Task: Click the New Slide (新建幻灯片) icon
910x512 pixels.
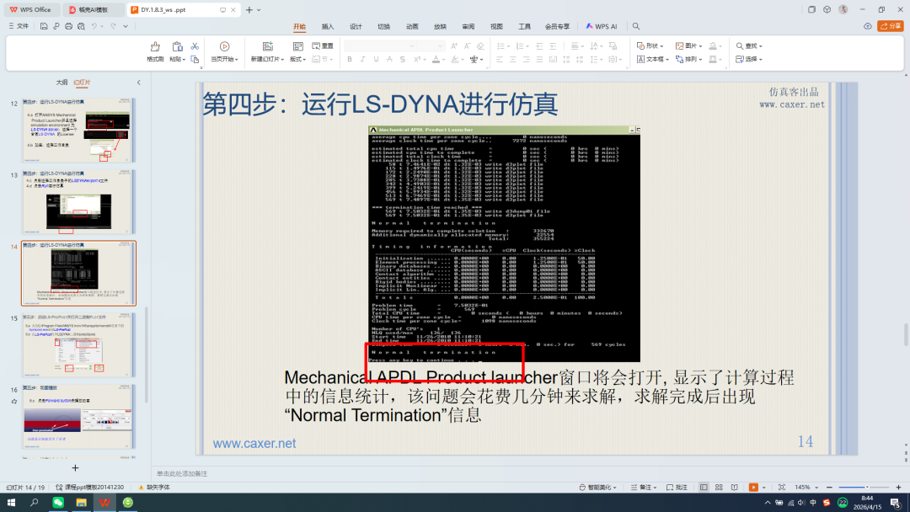Action: pos(268,47)
